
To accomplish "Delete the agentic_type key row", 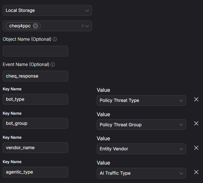I will coord(196,172).
